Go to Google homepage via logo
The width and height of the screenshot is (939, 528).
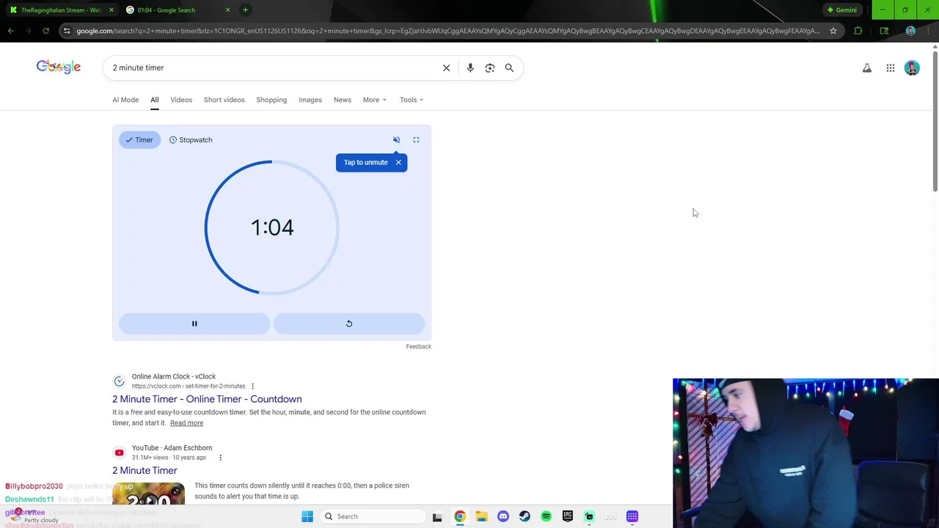pyautogui.click(x=59, y=67)
